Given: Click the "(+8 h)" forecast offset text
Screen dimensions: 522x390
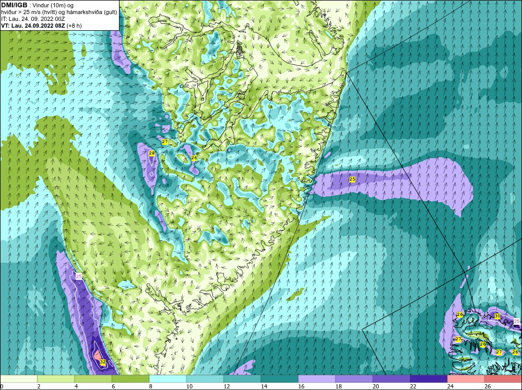Looking at the screenshot, I should [74, 26].
